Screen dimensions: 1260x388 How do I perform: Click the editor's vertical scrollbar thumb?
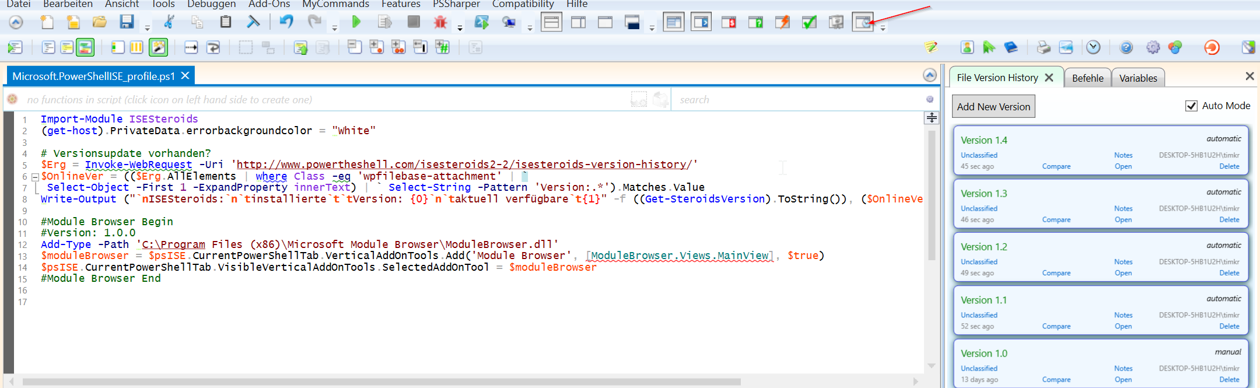tap(932, 195)
